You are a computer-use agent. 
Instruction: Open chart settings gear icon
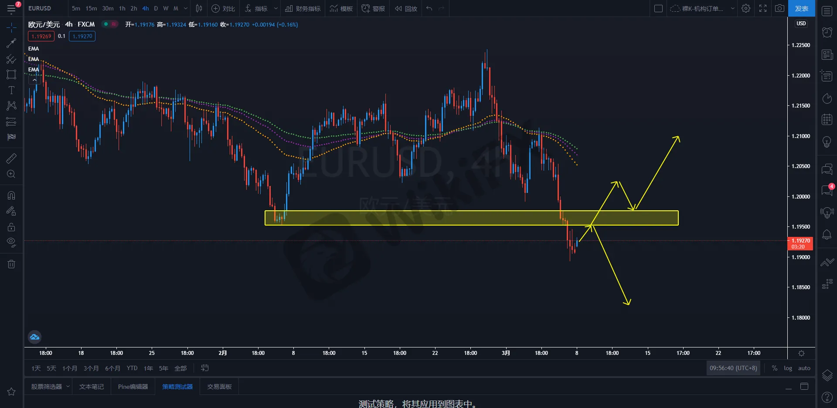pos(746,8)
